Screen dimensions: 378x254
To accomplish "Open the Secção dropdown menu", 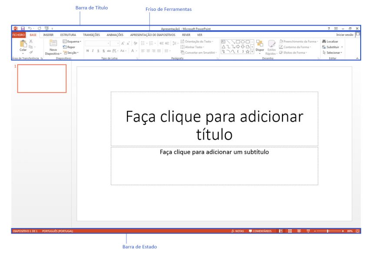I will tap(71, 52).
